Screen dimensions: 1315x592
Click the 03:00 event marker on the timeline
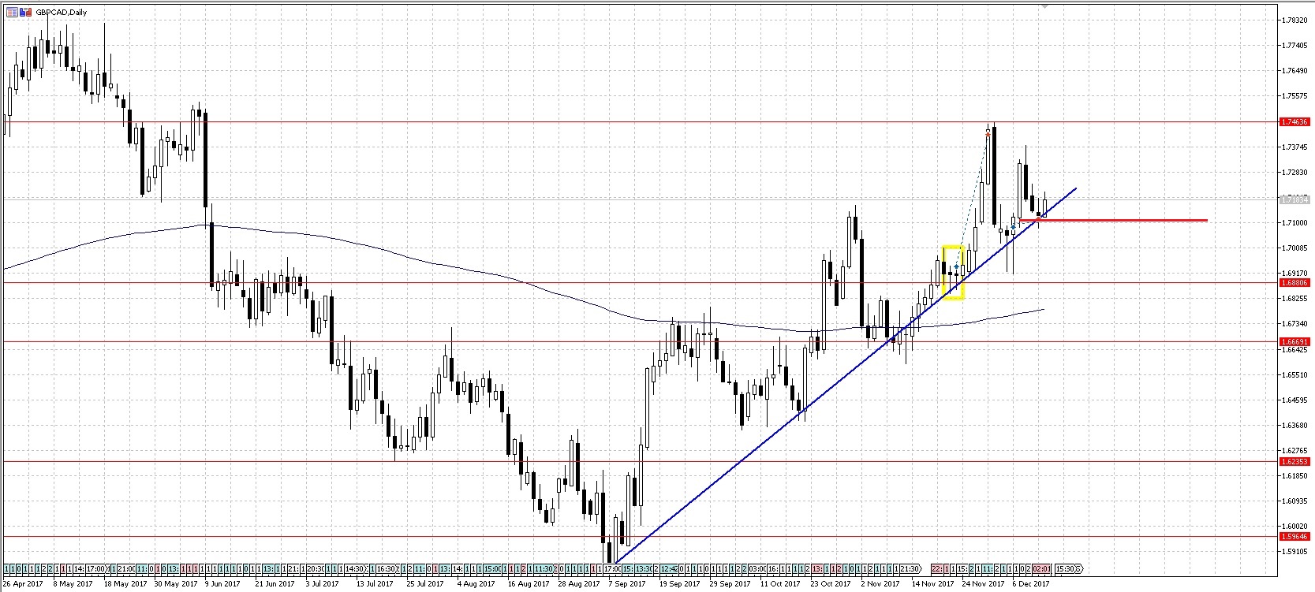pyautogui.click(x=757, y=568)
